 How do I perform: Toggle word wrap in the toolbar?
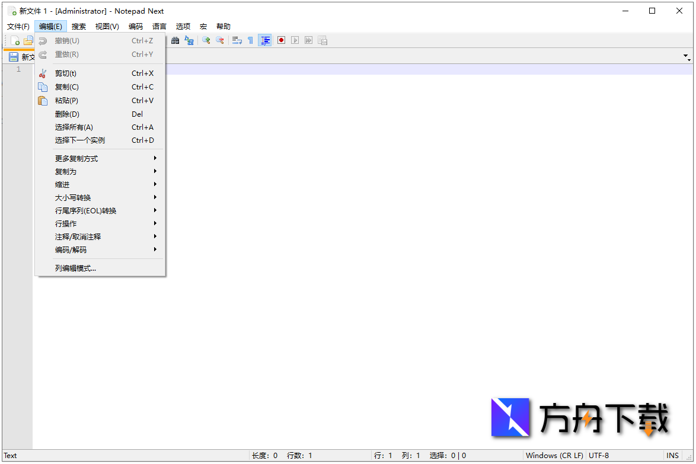[237, 40]
